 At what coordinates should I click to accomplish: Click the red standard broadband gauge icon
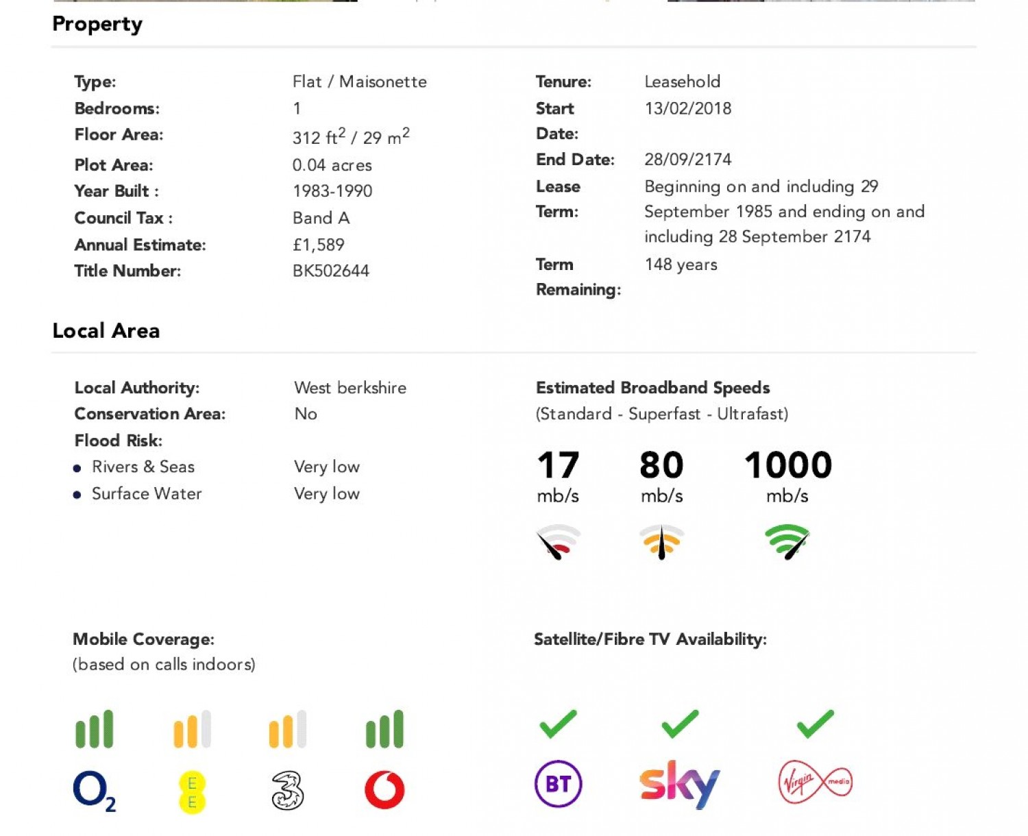[559, 542]
